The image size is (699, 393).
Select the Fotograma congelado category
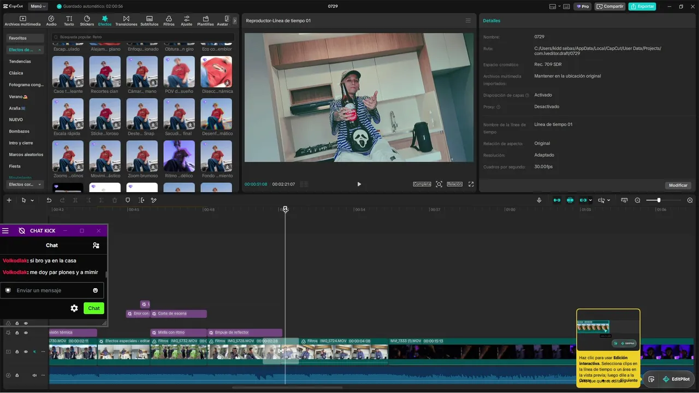(26, 85)
